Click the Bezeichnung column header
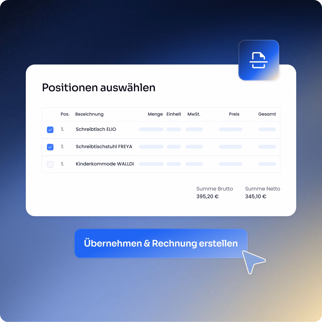The width and height of the screenshot is (322, 322). [89, 114]
